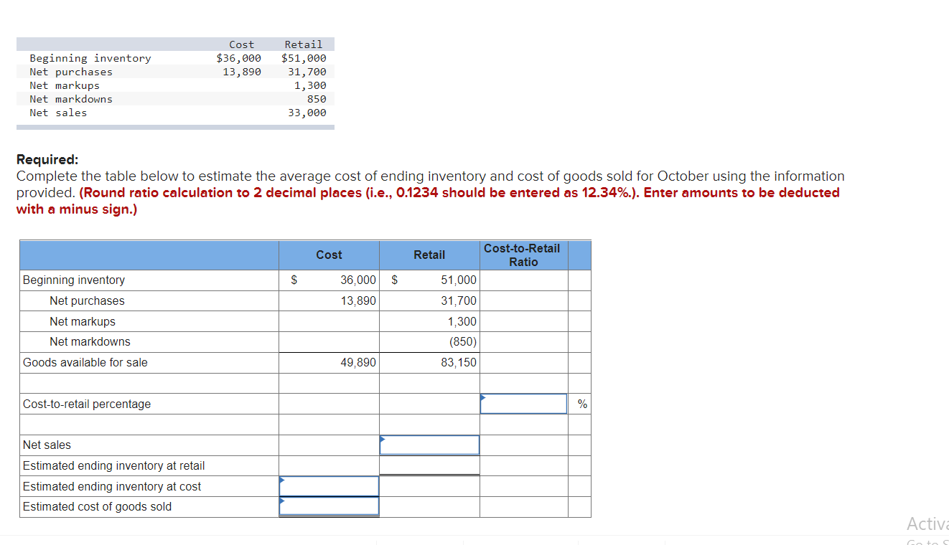Click the Net markdowns value (850)
949x545 pixels.
tap(463, 342)
